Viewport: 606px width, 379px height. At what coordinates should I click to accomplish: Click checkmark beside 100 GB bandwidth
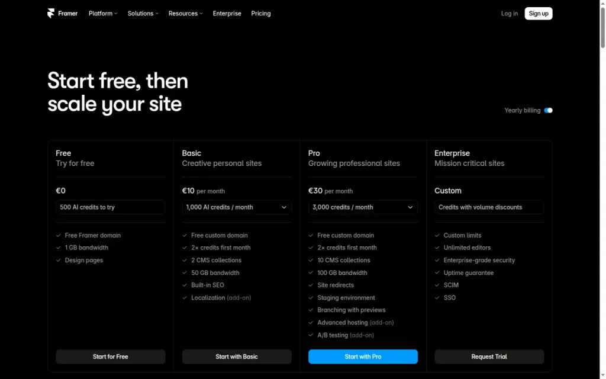(311, 272)
